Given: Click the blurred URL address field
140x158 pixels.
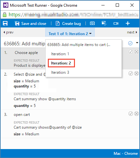Looking at the screenshot, I should pos(82,15).
